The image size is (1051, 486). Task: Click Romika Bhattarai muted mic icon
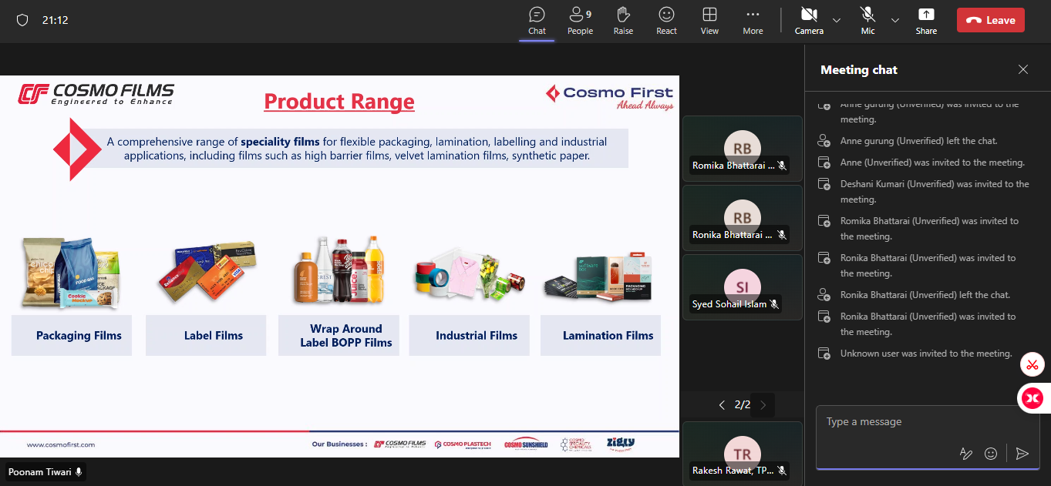[781, 166]
